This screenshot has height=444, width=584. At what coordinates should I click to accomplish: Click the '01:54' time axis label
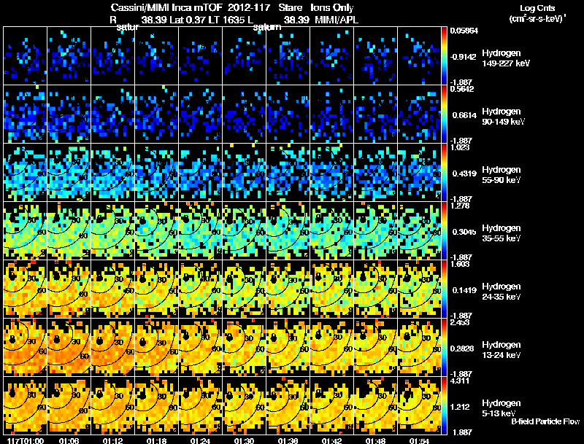tap(419, 441)
